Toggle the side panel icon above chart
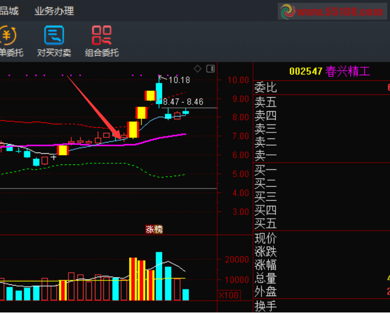Image resolution: width=390 pixels, height=313 pixels. [x=210, y=69]
